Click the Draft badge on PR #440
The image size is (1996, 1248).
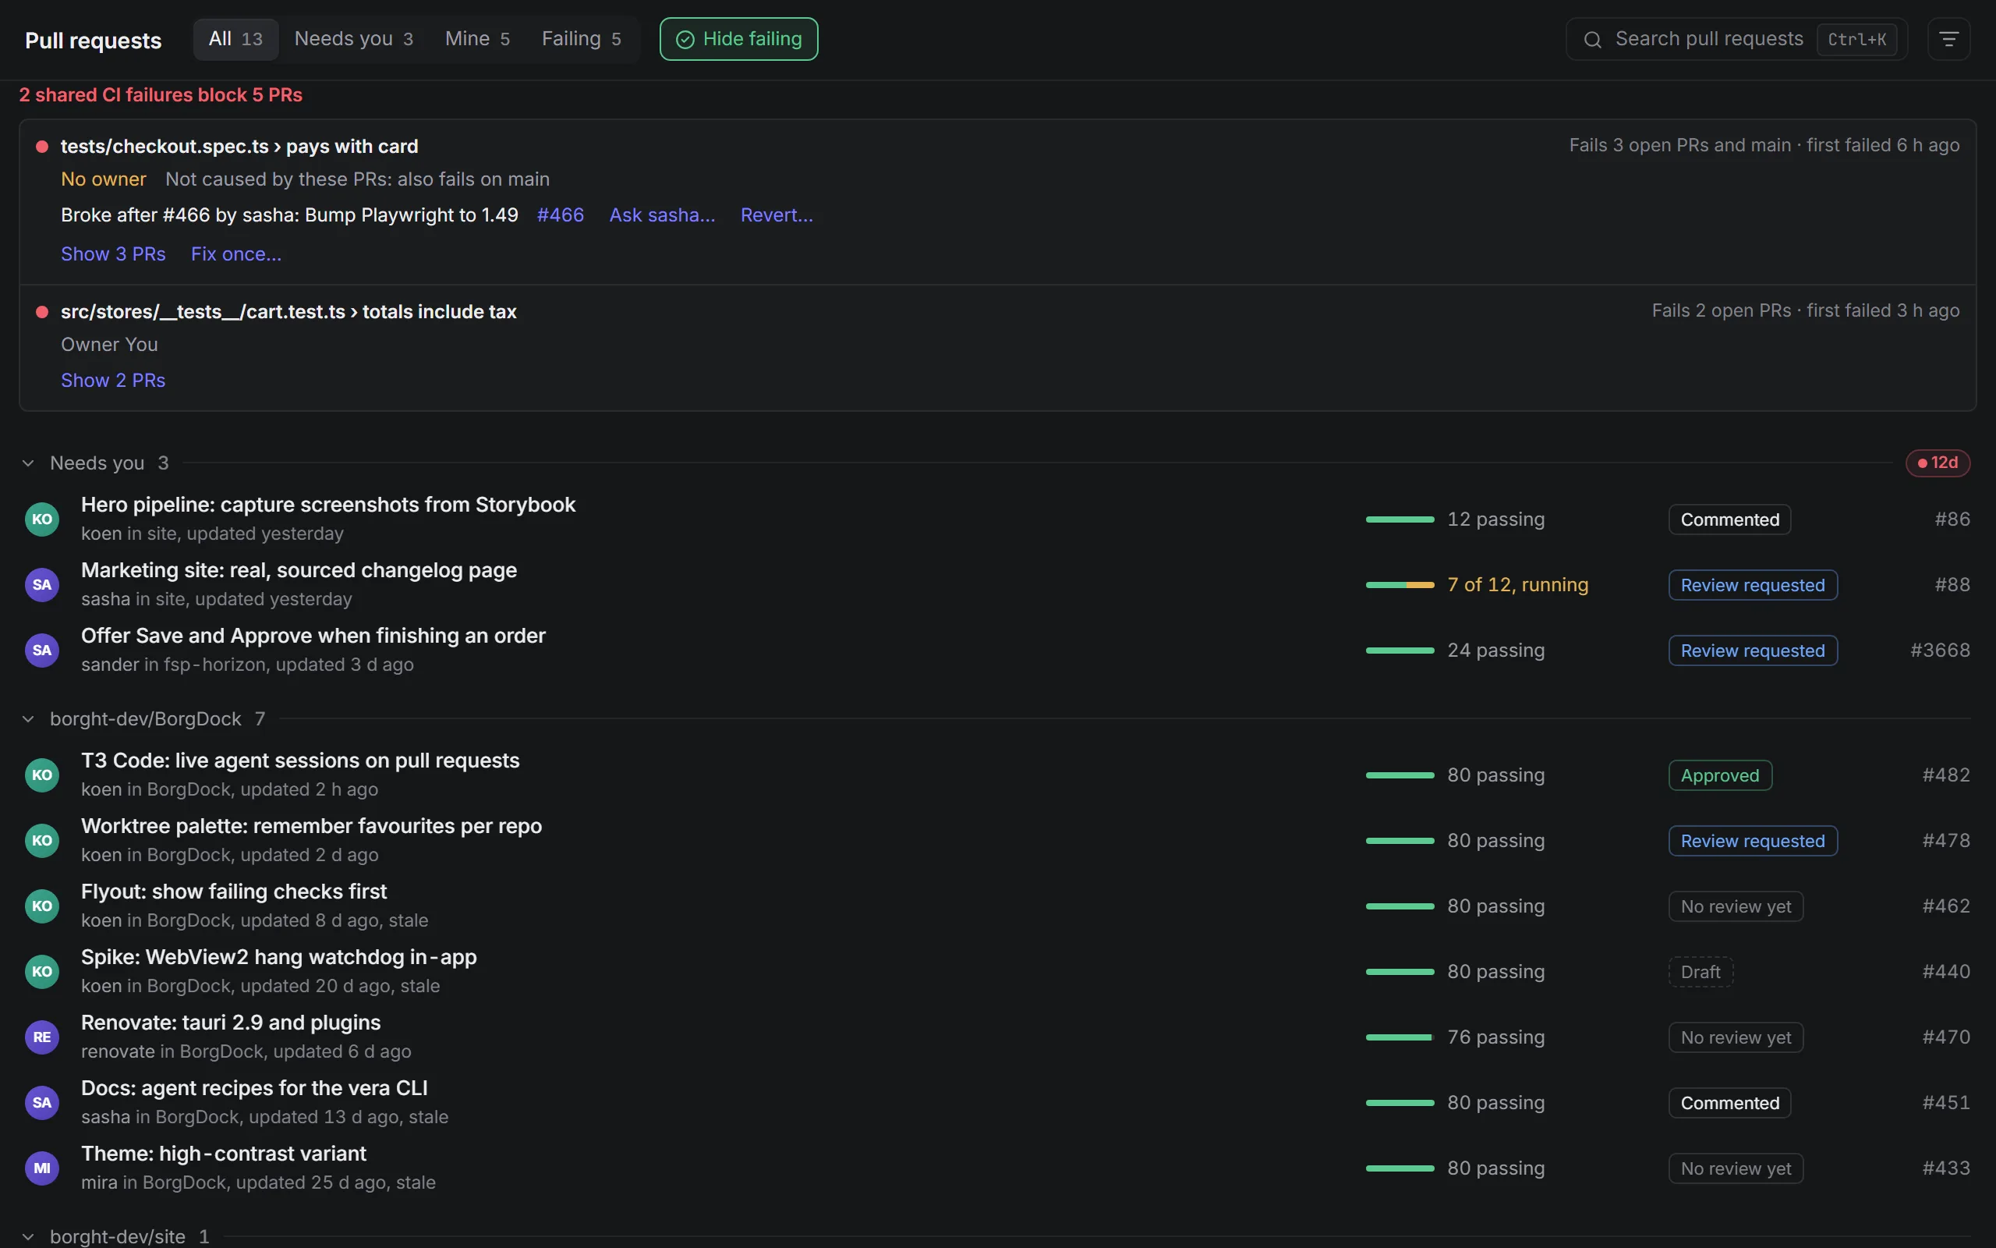(x=1700, y=972)
